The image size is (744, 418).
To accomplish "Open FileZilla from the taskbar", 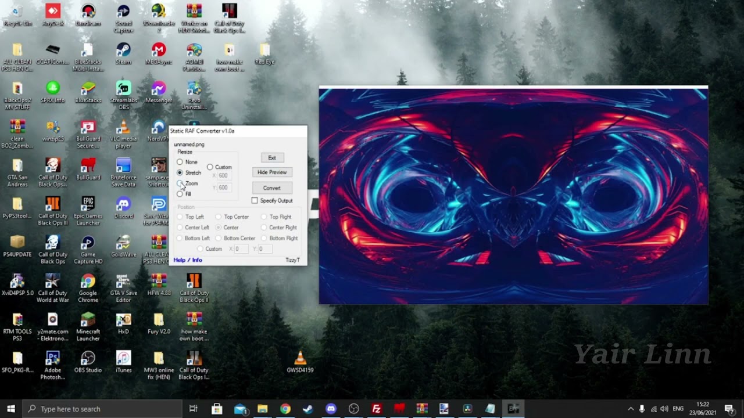I will tap(377, 409).
